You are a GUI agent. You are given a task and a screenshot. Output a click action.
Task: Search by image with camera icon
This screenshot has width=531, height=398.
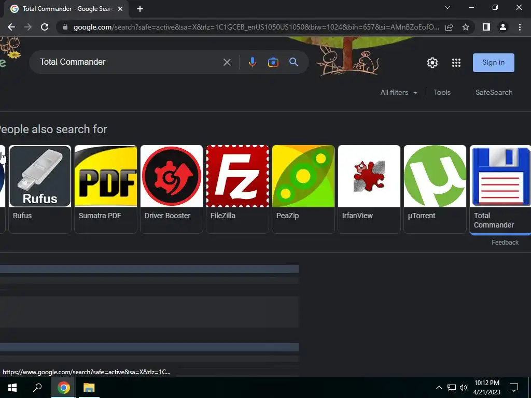273,62
